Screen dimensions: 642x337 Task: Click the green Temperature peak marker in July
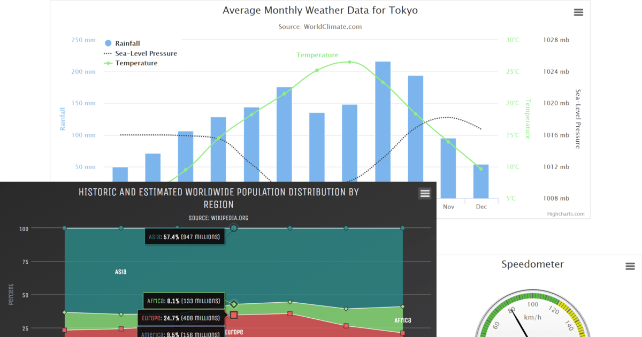(x=349, y=63)
